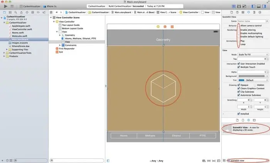Select the First Responder dock icon on canvas
Screen dimensions: 270x163
click(x=165, y=27)
